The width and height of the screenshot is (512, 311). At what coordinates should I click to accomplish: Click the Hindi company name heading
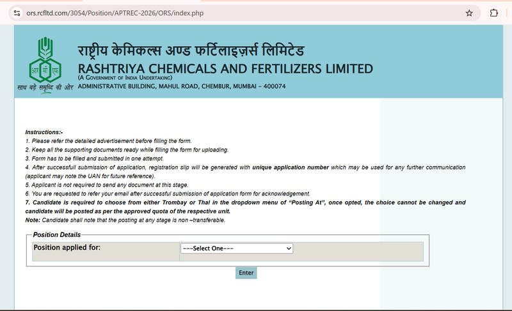(x=191, y=51)
